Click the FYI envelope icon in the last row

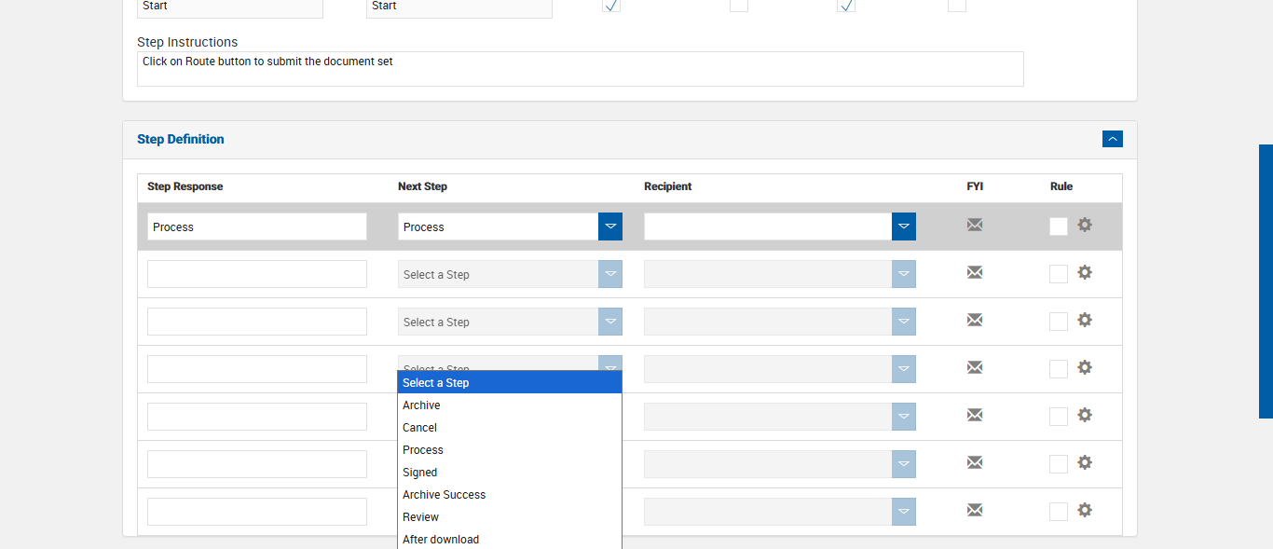975,510
